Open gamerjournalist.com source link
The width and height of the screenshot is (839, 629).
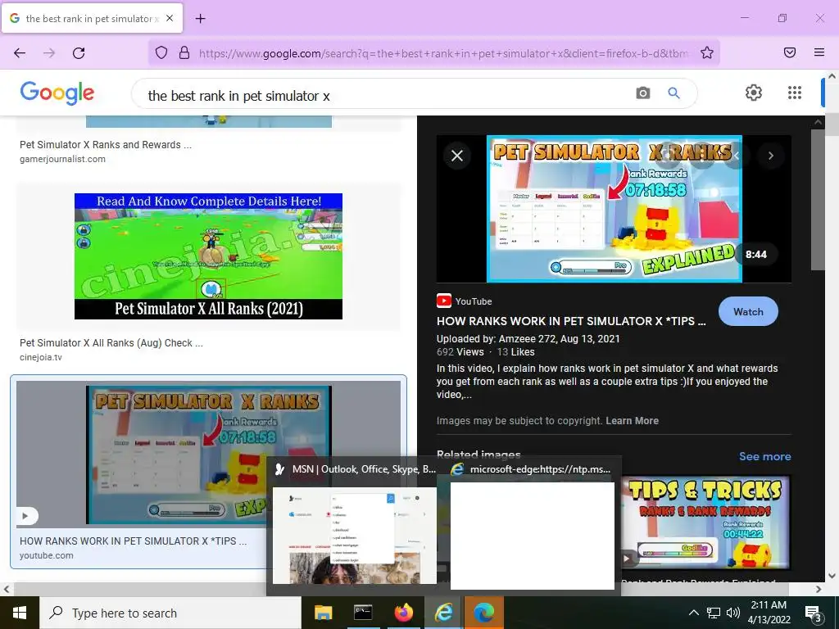coord(62,159)
